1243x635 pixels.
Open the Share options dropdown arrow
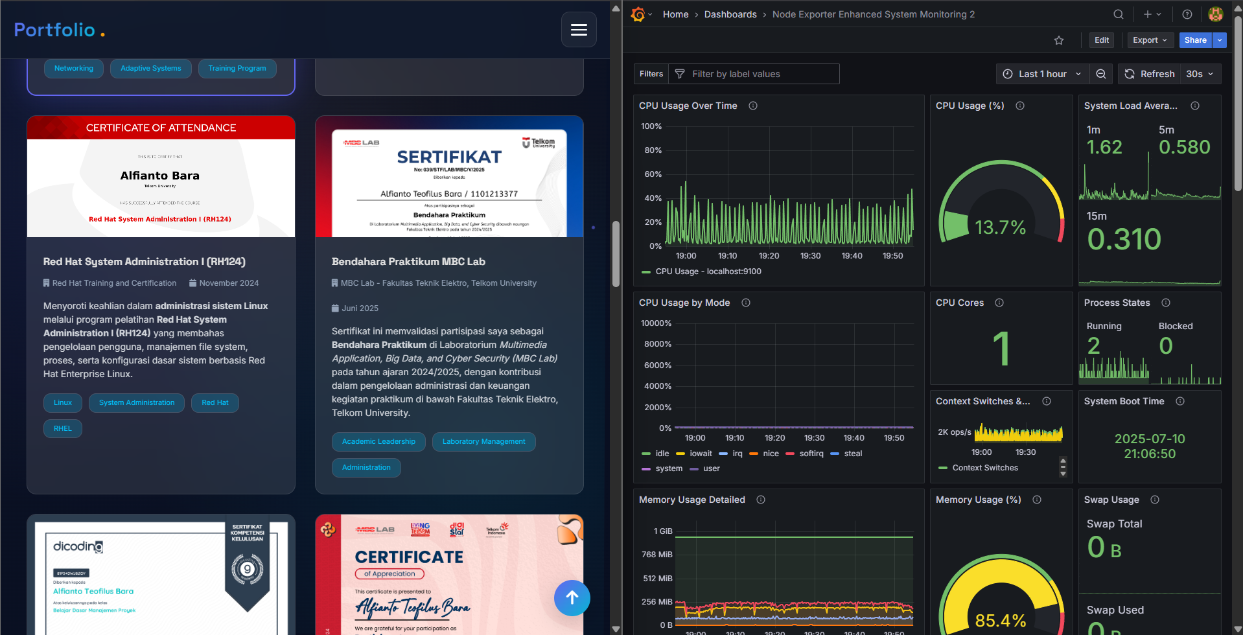point(1220,40)
